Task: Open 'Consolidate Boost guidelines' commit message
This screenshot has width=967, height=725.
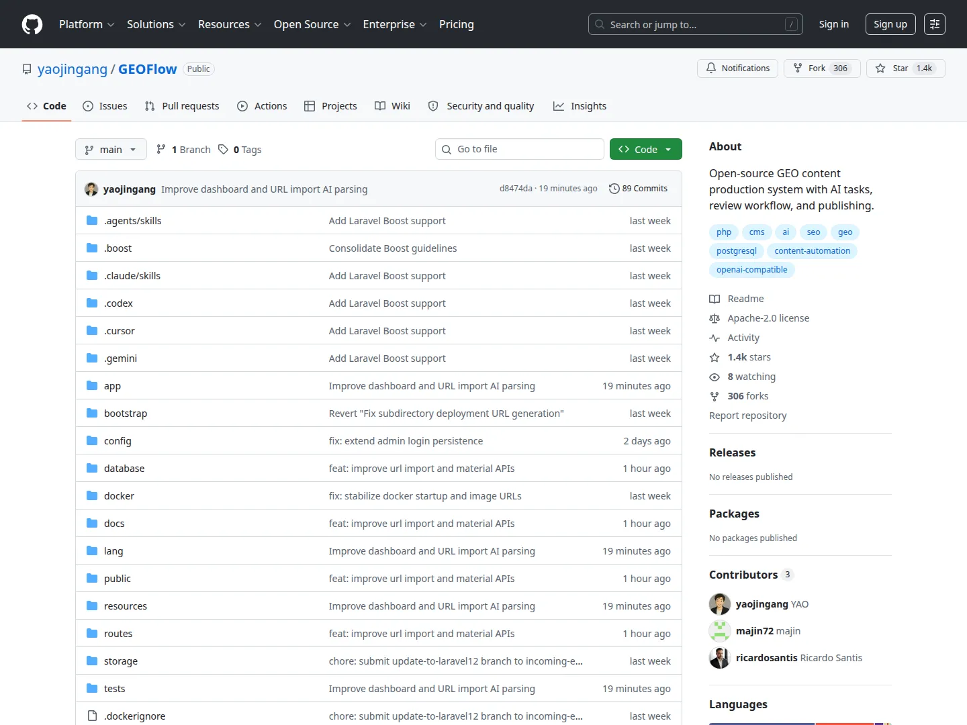Action: pyautogui.click(x=393, y=248)
